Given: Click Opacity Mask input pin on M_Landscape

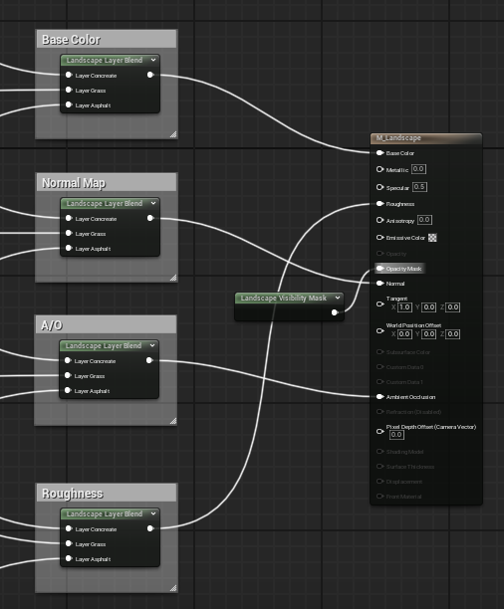Looking at the screenshot, I should [379, 269].
